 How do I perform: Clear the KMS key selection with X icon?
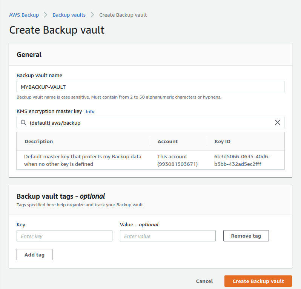[278, 122]
